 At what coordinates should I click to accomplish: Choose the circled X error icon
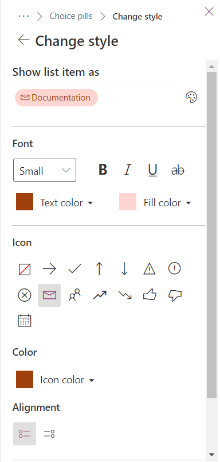pyautogui.click(x=25, y=295)
